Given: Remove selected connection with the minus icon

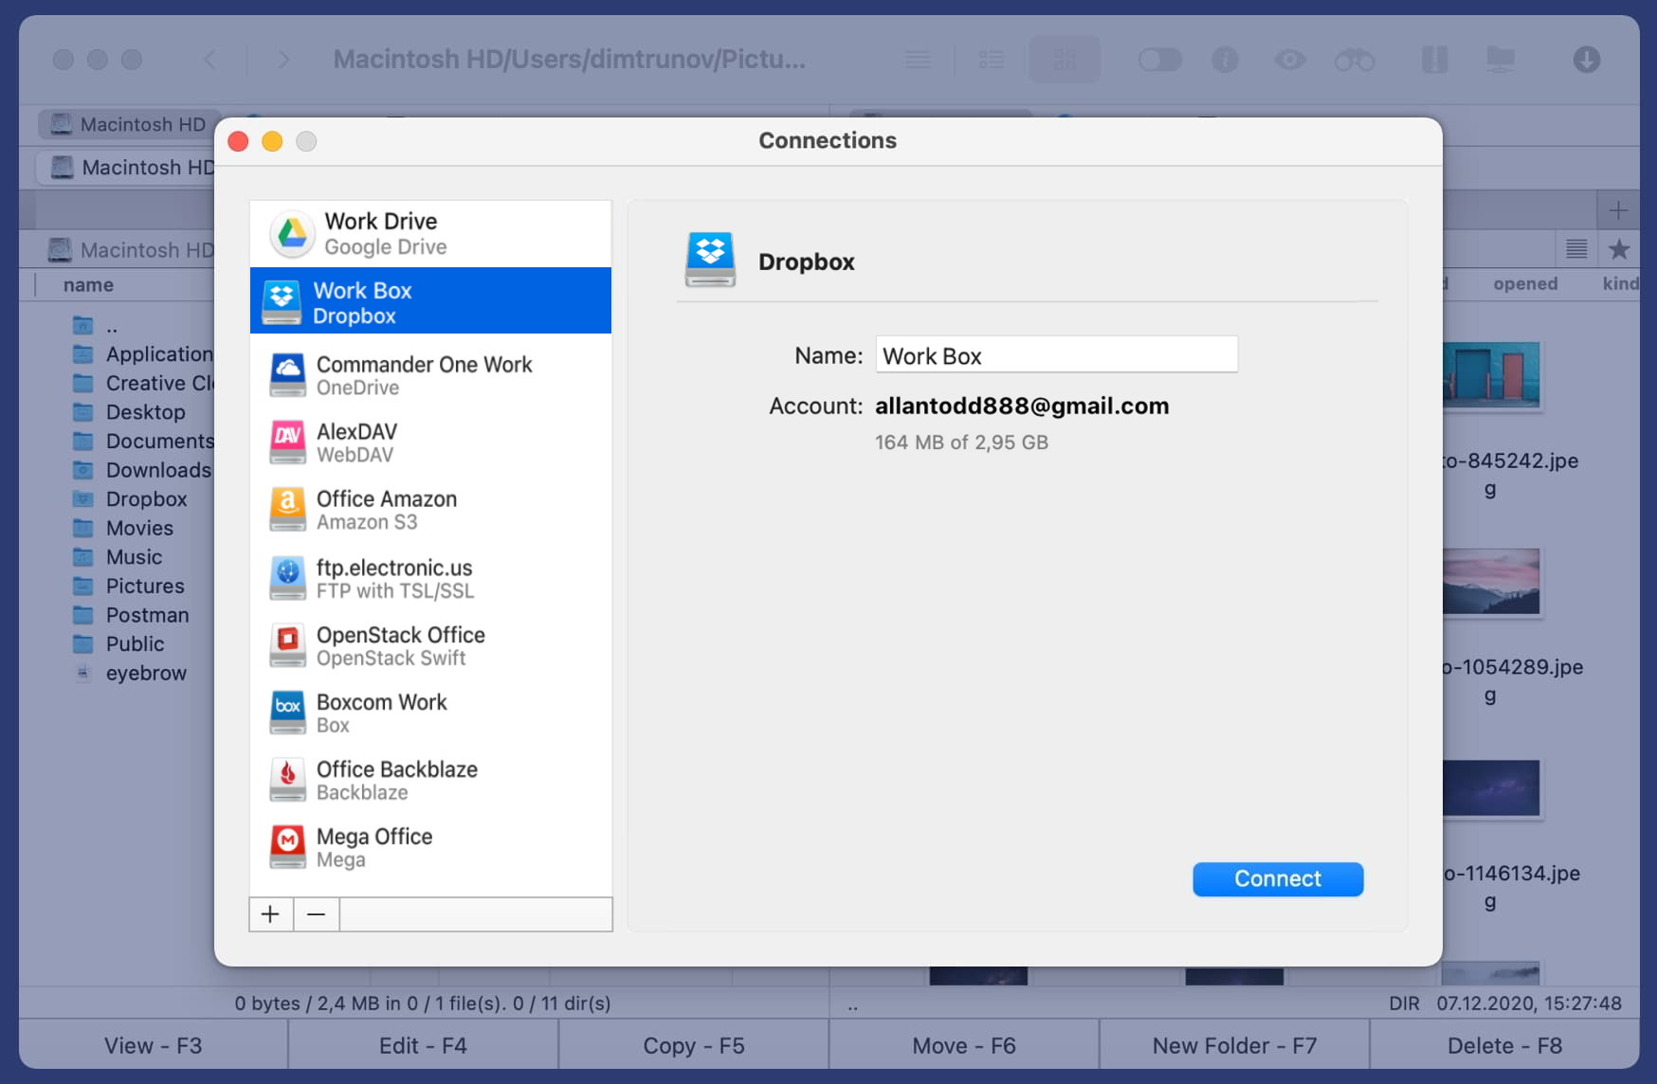Looking at the screenshot, I should tap(316, 913).
